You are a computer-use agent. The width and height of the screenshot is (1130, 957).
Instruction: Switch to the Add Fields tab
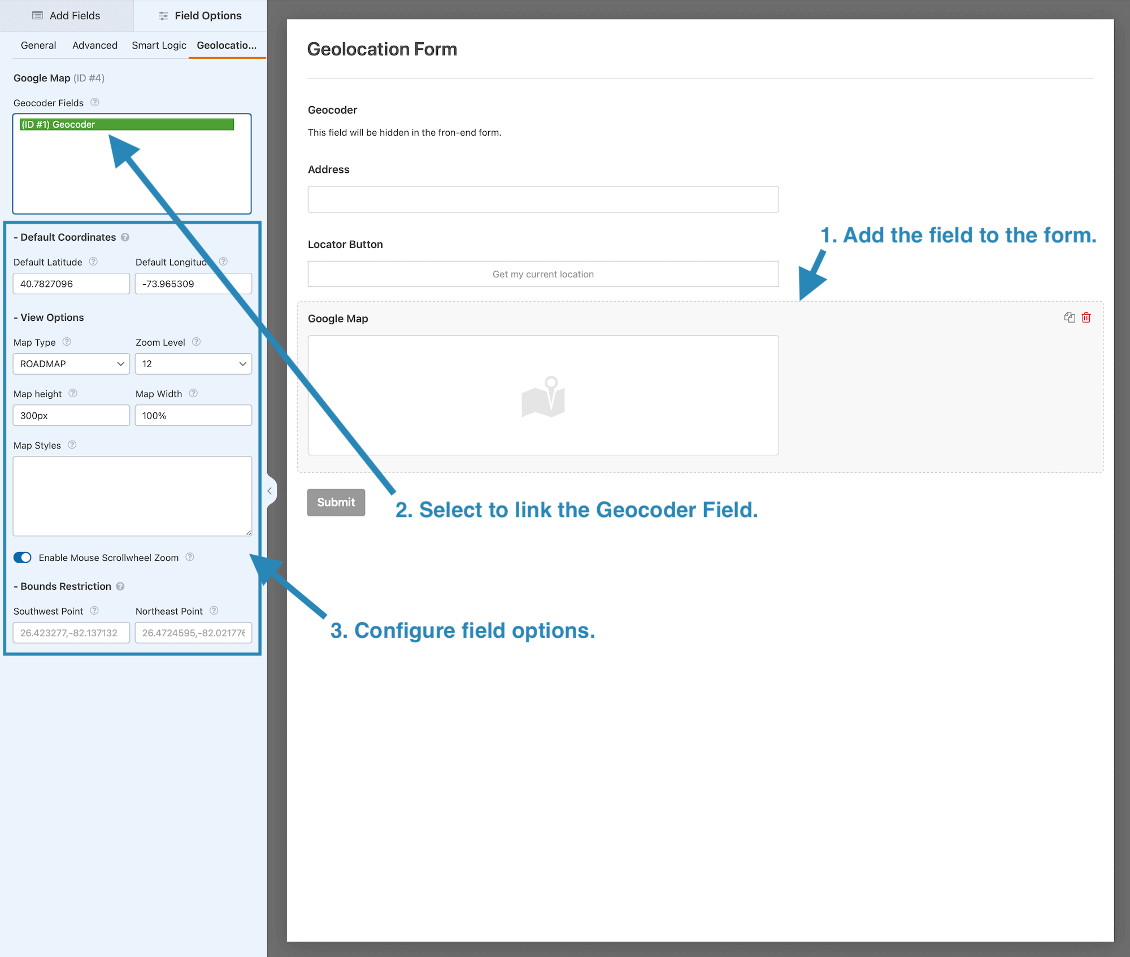click(x=67, y=16)
